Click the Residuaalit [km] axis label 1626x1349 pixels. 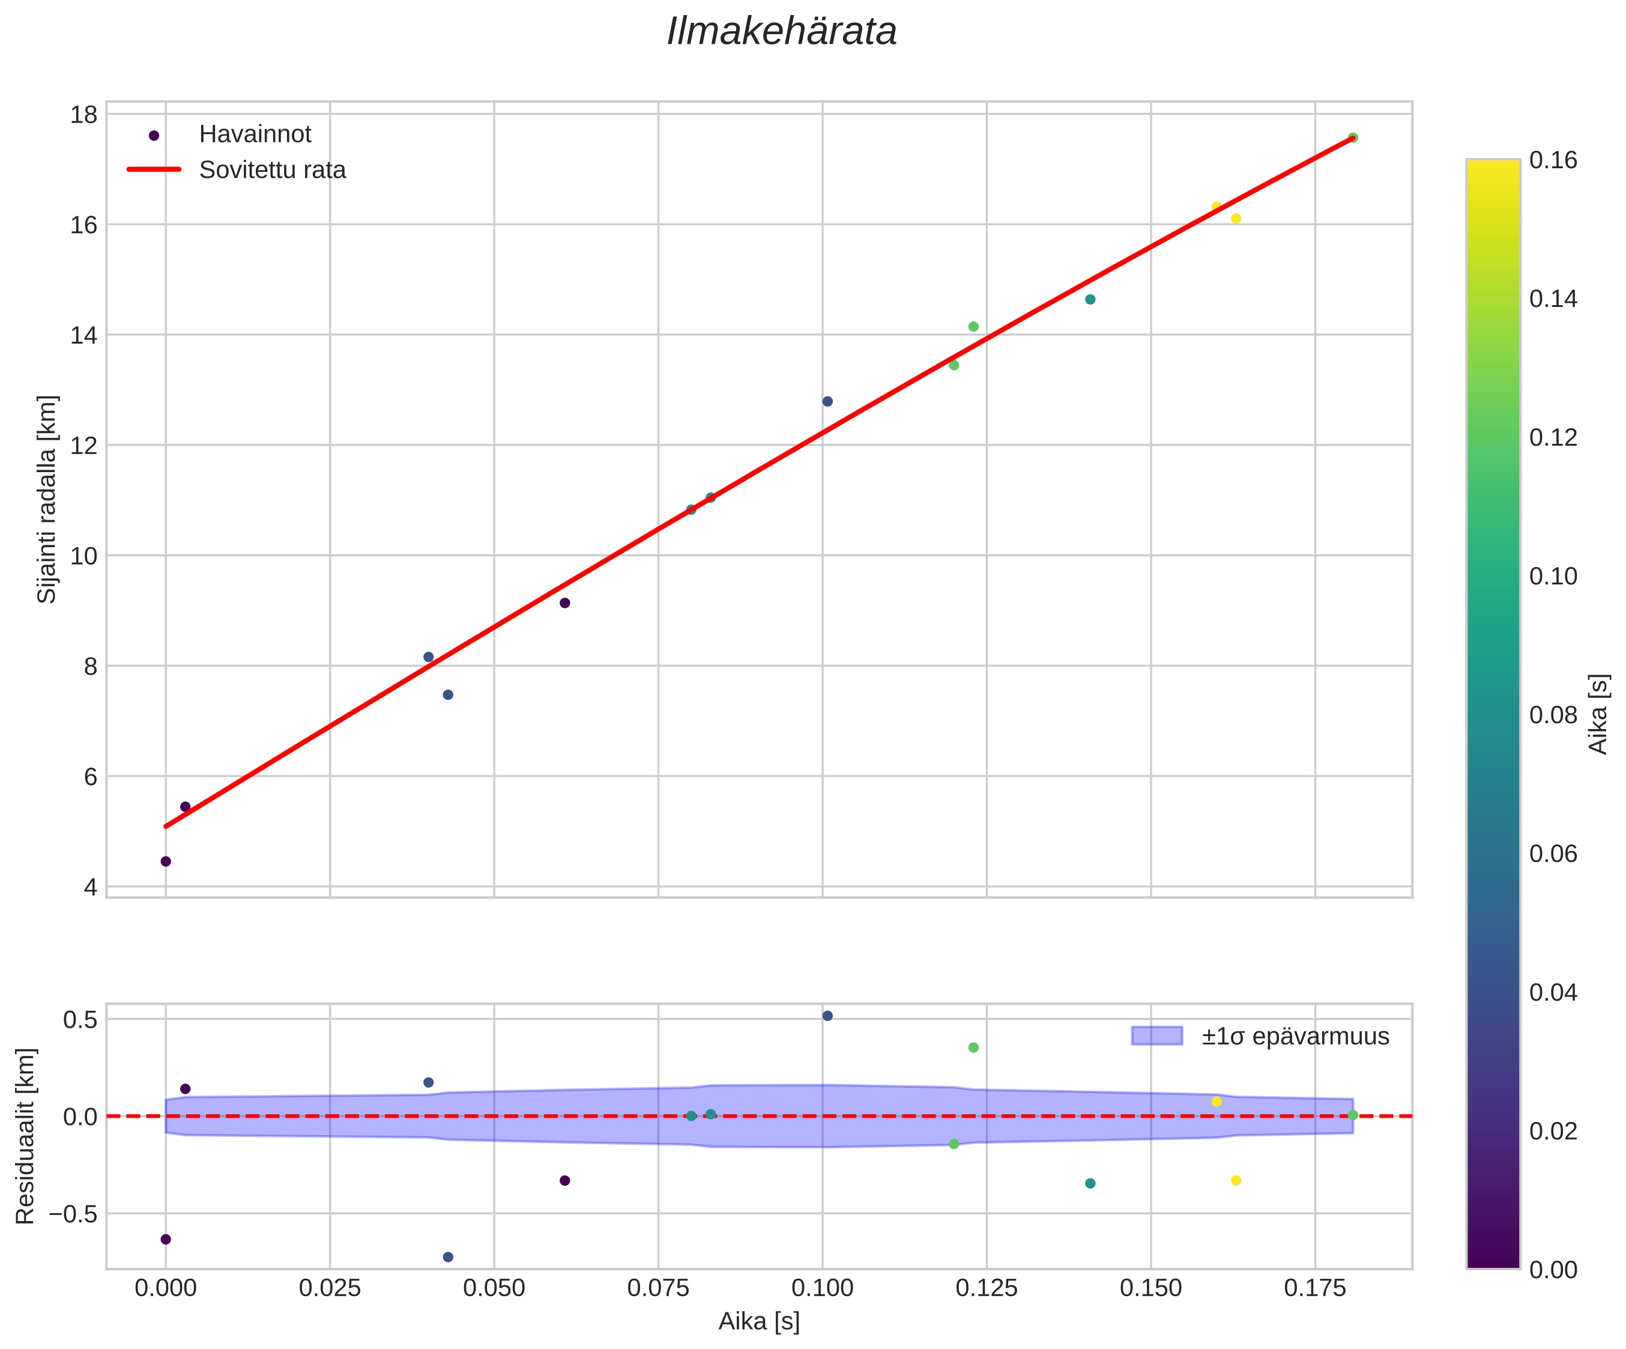pyautogui.click(x=26, y=1136)
